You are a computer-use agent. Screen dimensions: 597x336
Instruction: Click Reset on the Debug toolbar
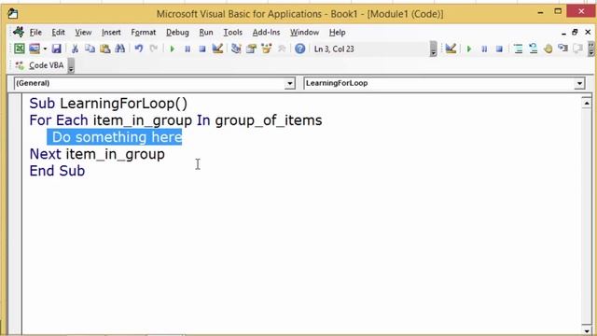pyautogui.click(x=499, y=49)
